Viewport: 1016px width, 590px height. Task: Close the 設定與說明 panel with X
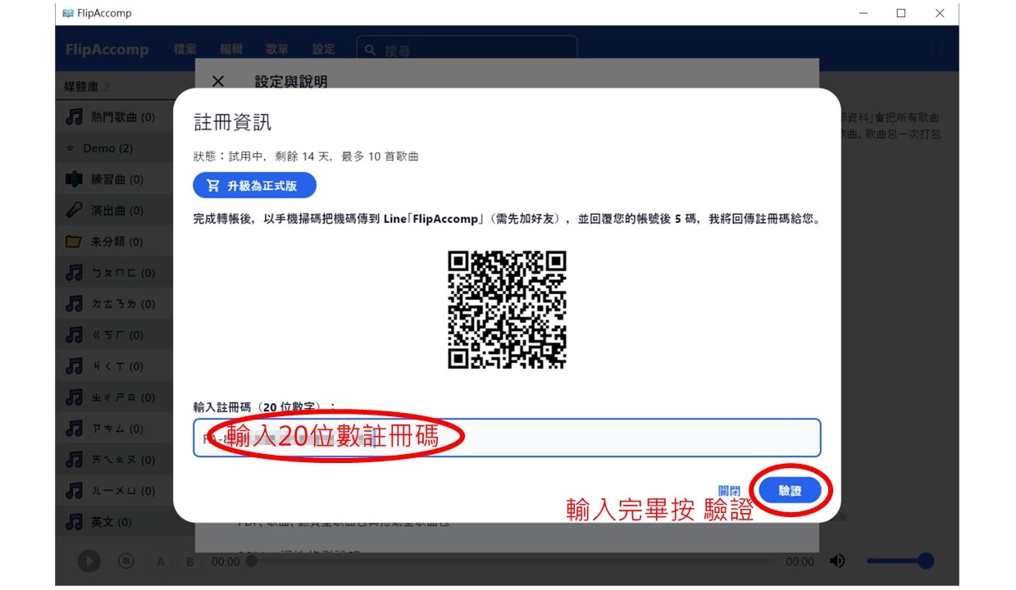217,81
